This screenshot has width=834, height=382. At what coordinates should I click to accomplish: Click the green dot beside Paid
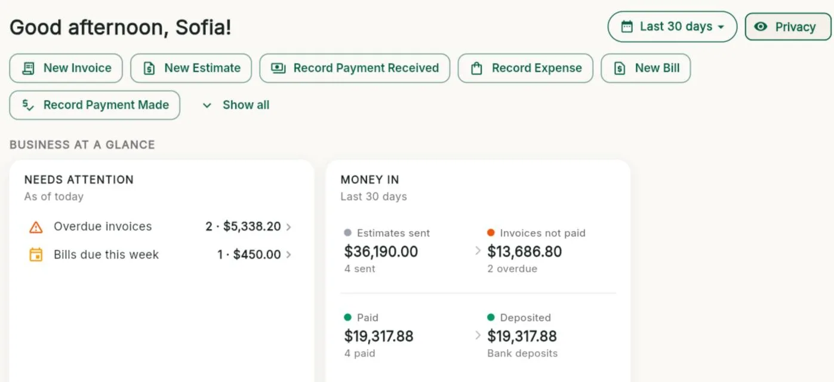(x=347, y=318)
